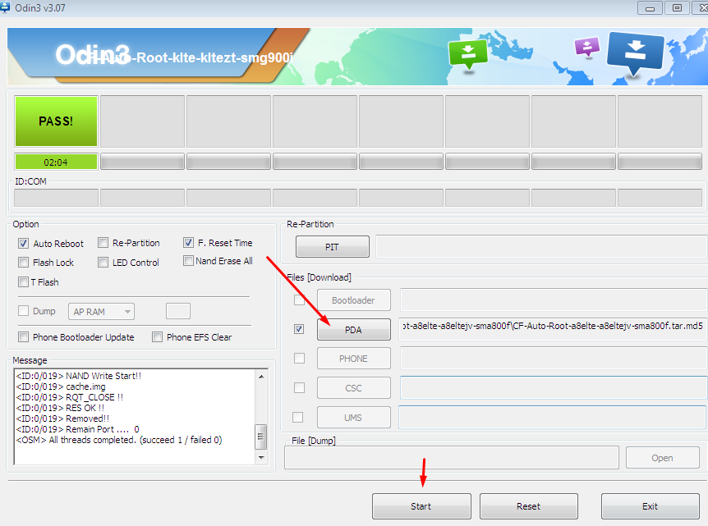Toggle the Auto Reboot checkbox

(x=24, y=244)
